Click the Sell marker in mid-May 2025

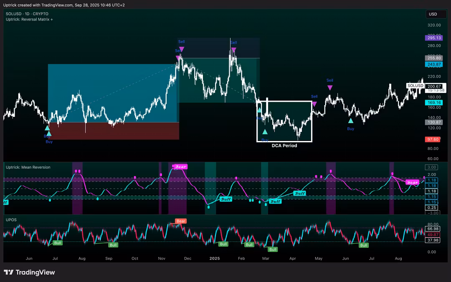click(330, 87)
